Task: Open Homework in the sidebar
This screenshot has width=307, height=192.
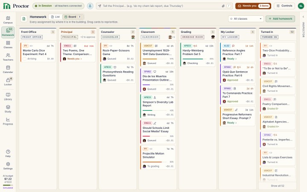Action: [8, 32]
